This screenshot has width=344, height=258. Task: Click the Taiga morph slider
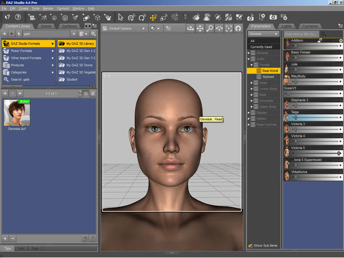coord(316,118)
